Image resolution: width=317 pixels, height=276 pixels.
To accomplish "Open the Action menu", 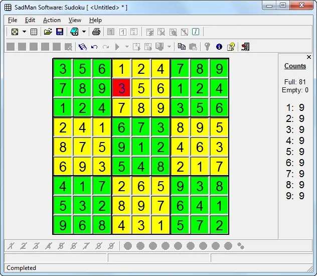I will point(52,20).
